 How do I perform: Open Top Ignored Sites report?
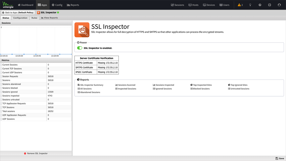tap(238, 85)
